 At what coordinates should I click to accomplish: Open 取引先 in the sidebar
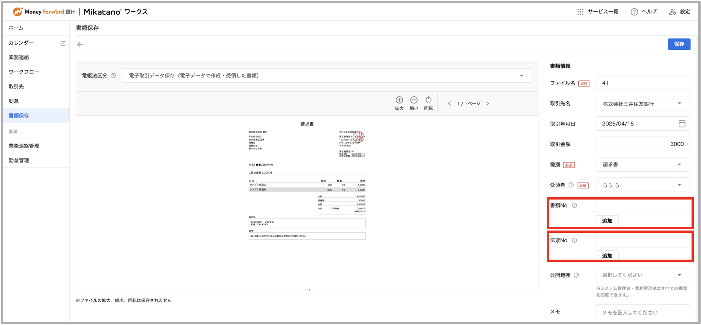tap(36, 87)
